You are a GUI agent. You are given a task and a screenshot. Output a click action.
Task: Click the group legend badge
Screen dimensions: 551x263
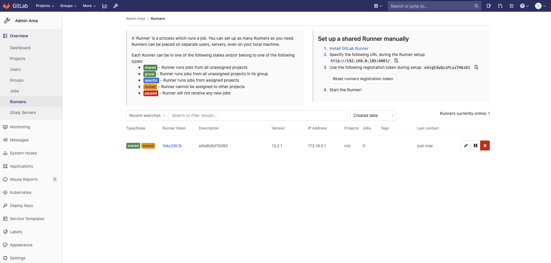click(150, 74)
